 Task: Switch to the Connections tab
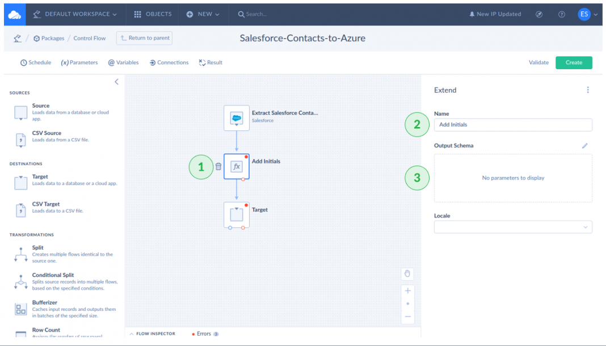169,62
